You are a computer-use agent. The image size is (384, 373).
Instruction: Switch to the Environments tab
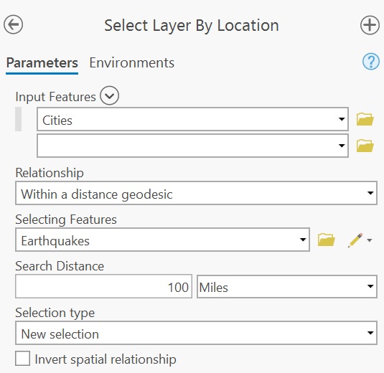(132, 62)
